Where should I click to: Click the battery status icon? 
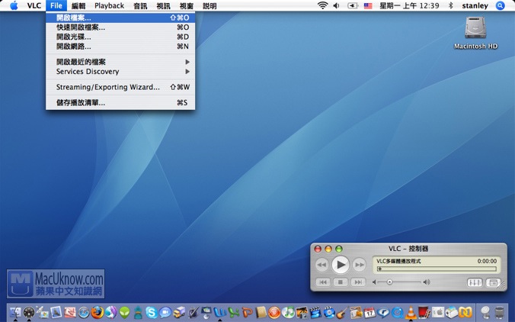click(353, 5)
